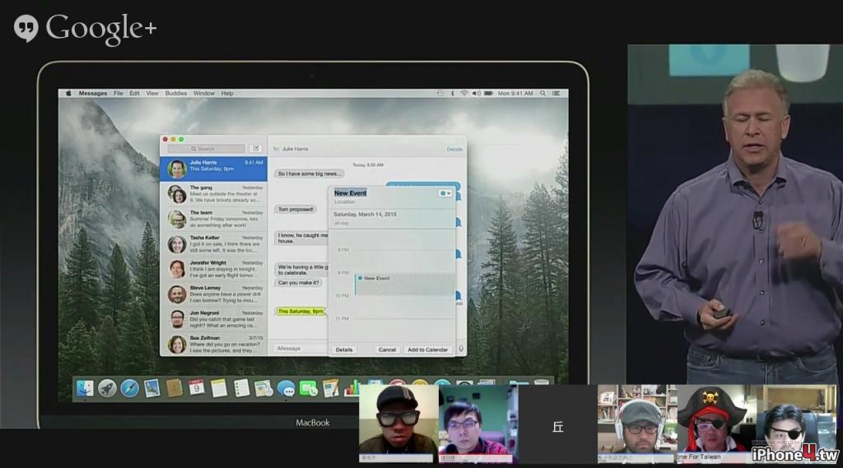The image size is (843, 468).
Task: Open Contacts book icon in dock
Action: (x=175, y=388)
